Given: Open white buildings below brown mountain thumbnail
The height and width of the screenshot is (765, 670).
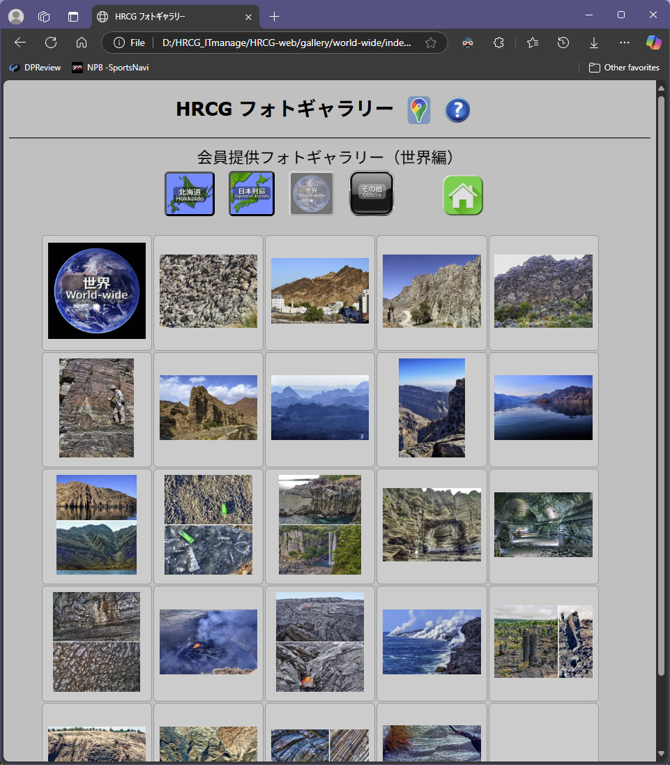Looking at the screenshot, I should [320, 291].
